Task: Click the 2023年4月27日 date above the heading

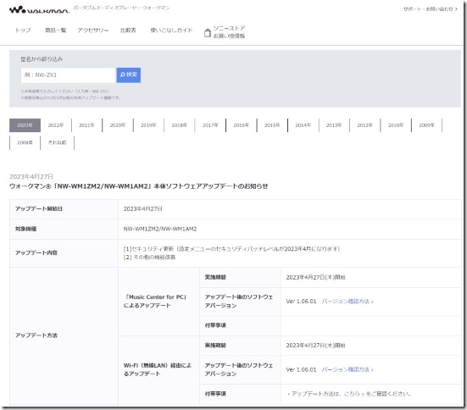Action: (31, 176)
